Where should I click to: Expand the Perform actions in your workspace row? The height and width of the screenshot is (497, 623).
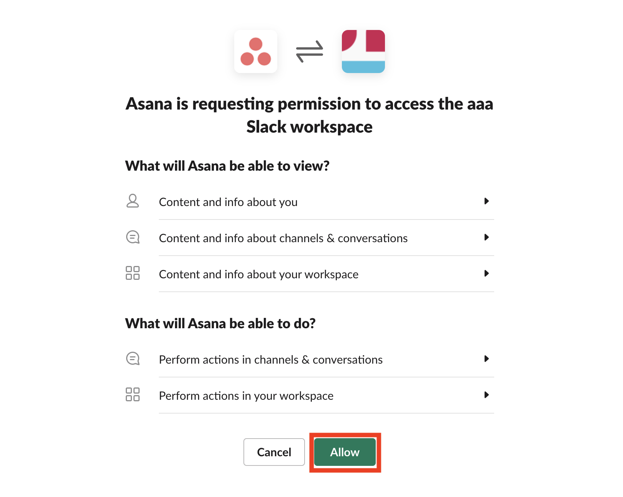pyautogui.click(x=487, y=395)
